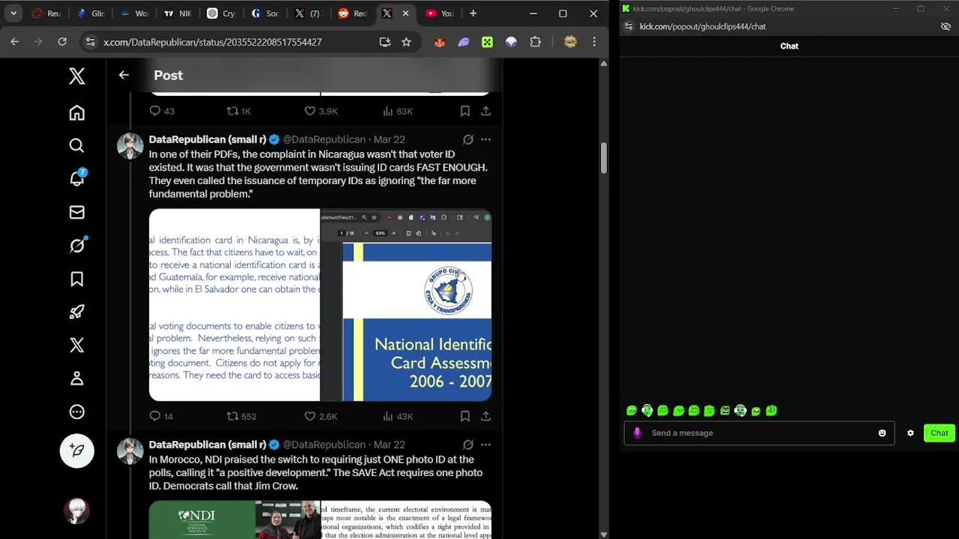Open Notifications bell with 7 badge
959x539 pixels.
77,178
